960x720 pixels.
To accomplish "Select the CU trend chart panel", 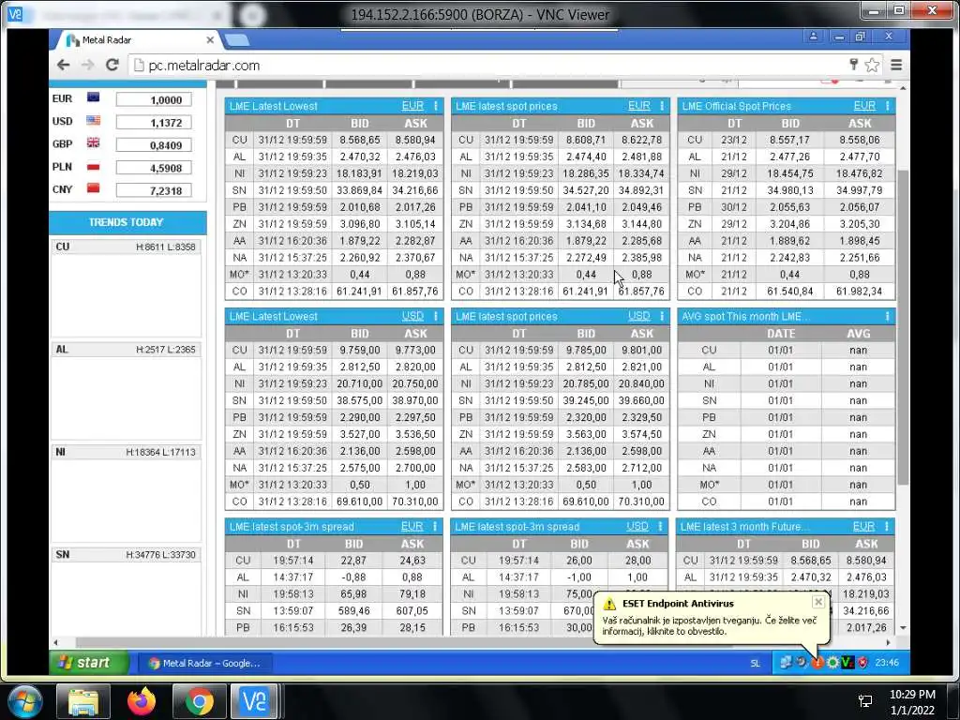I will click(x=126, y=289).
